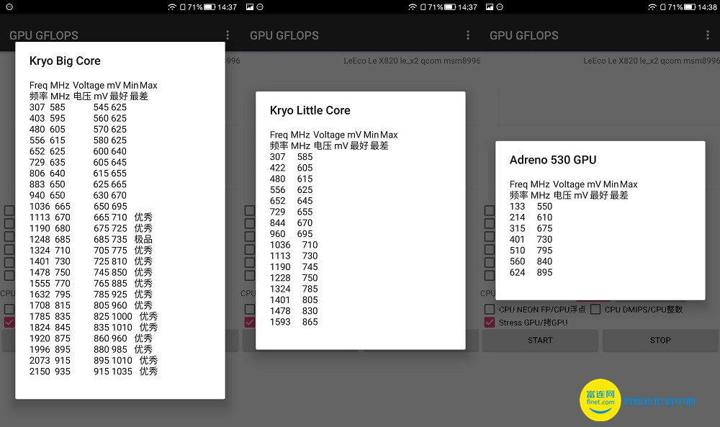Click Adreno 530 GPU dialog title
This screenshot has width=720, height=427.
[553, 160]
